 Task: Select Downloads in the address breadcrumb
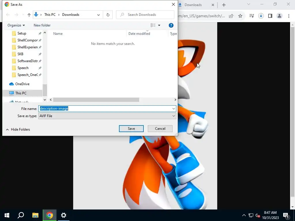click(x=71, y=15)
